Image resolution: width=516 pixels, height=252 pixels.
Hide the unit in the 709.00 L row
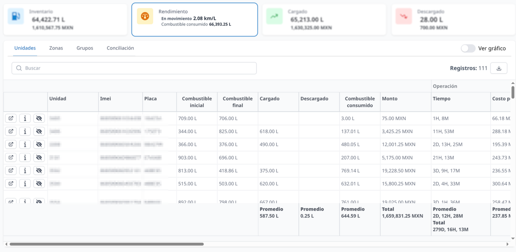[39, 118]
